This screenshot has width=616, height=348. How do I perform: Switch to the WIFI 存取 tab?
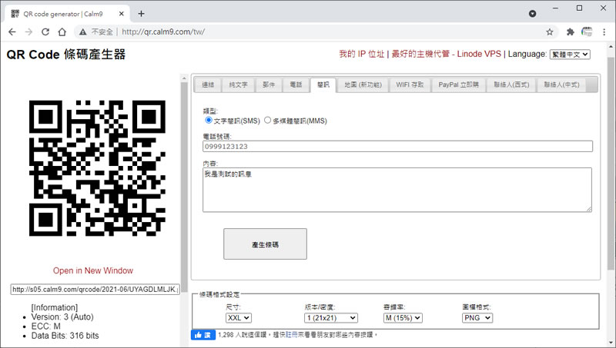(410, 85)
